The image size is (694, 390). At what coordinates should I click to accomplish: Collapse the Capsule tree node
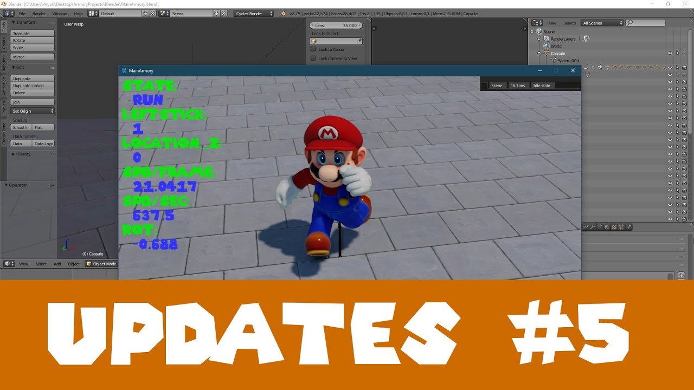[x=539, y=53]
